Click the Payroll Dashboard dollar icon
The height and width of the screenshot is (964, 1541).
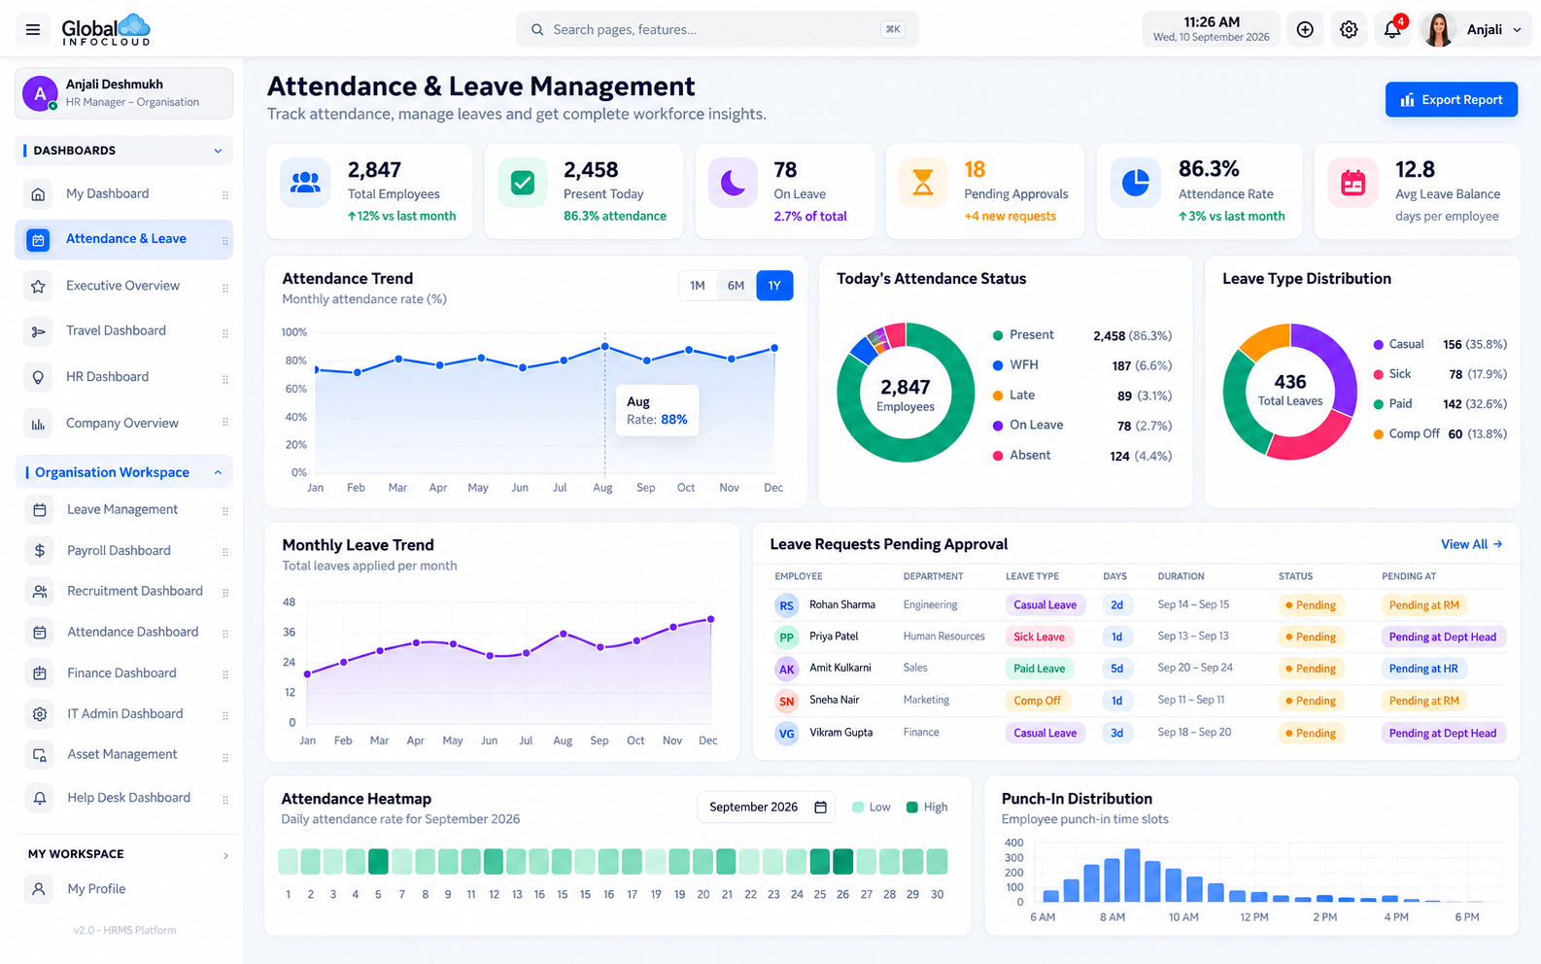tap(40, 551)
